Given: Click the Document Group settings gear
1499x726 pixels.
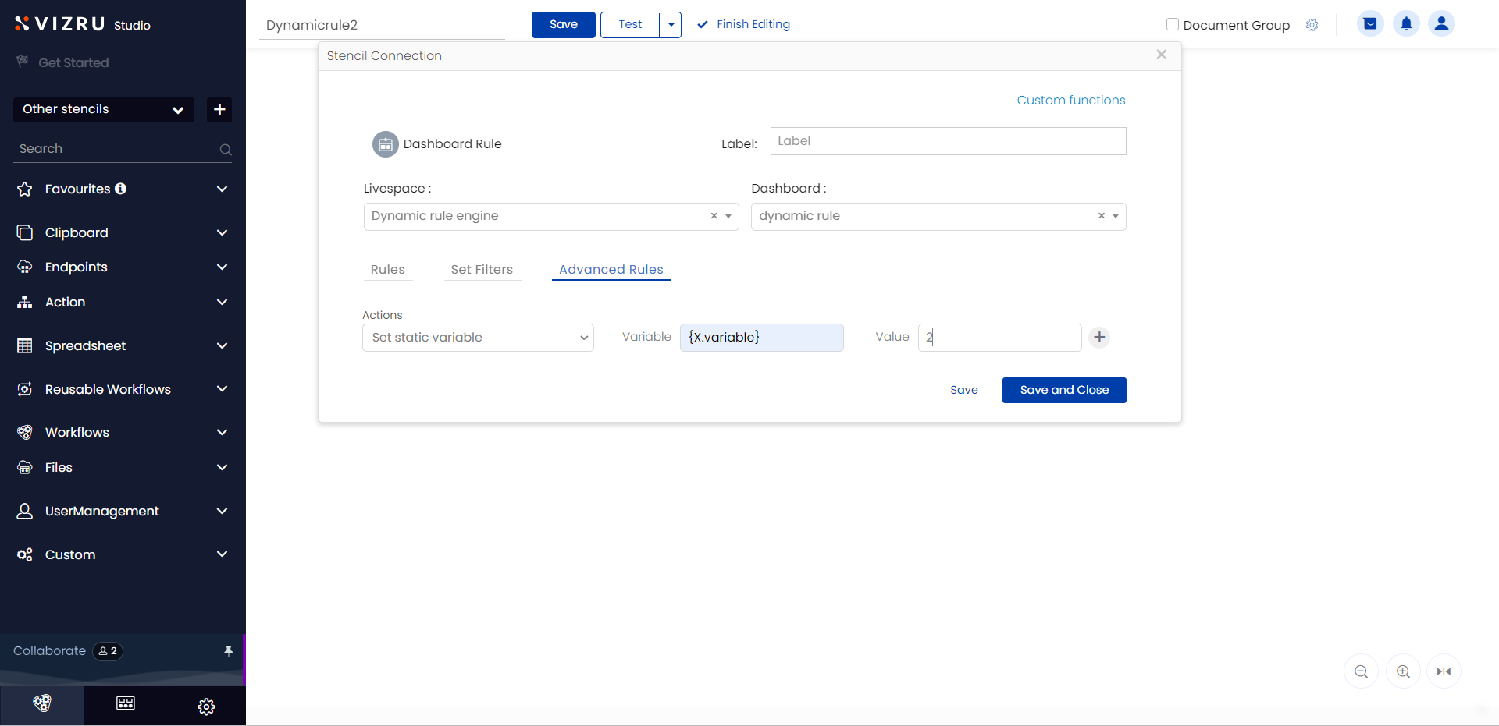Looking at the screenshot, I should (1312, 25).
